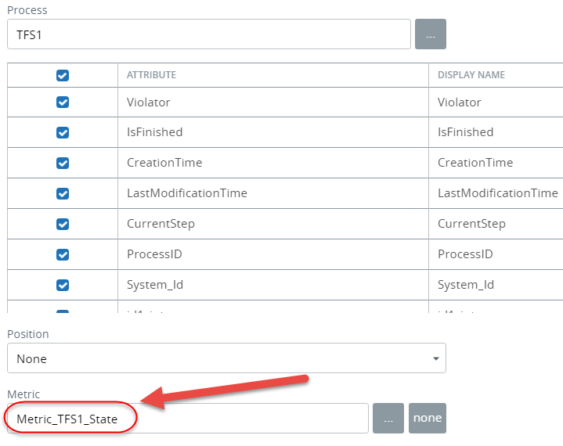Disable the CurrentStep attribute checkbox
563x446 pixels.
tap(63, 224)
